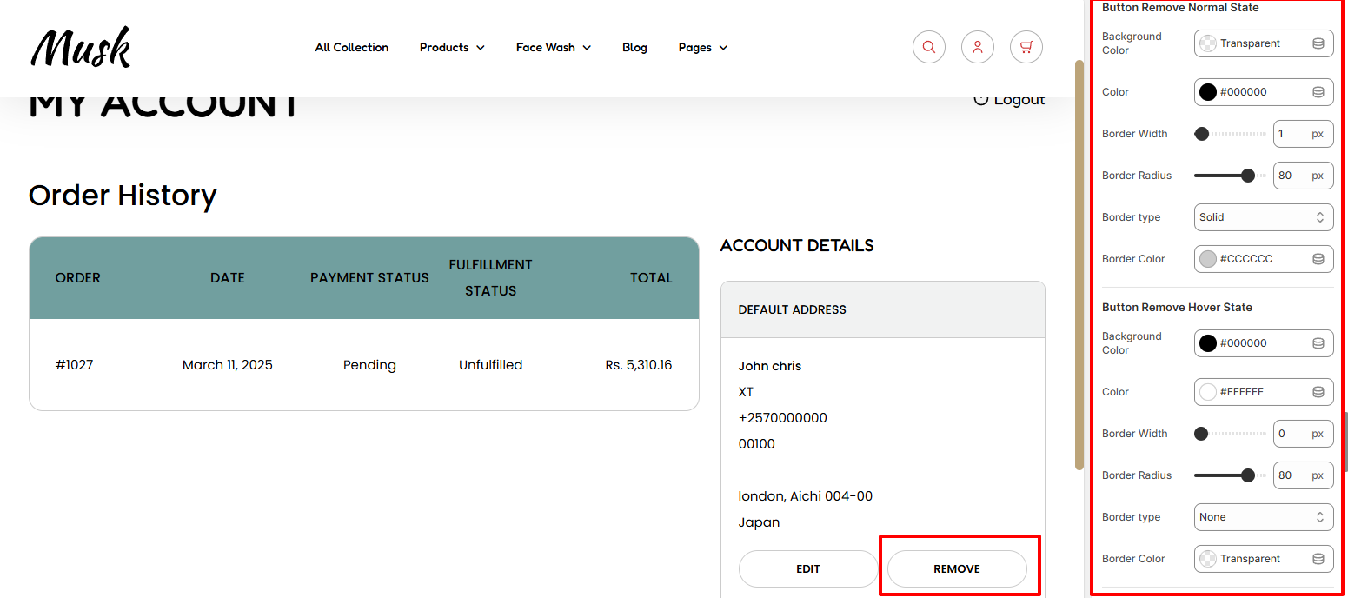Adjust Normal State Border Radius slider
This screenshot has width=1348, height=598.
click(x=1230, y=176)
